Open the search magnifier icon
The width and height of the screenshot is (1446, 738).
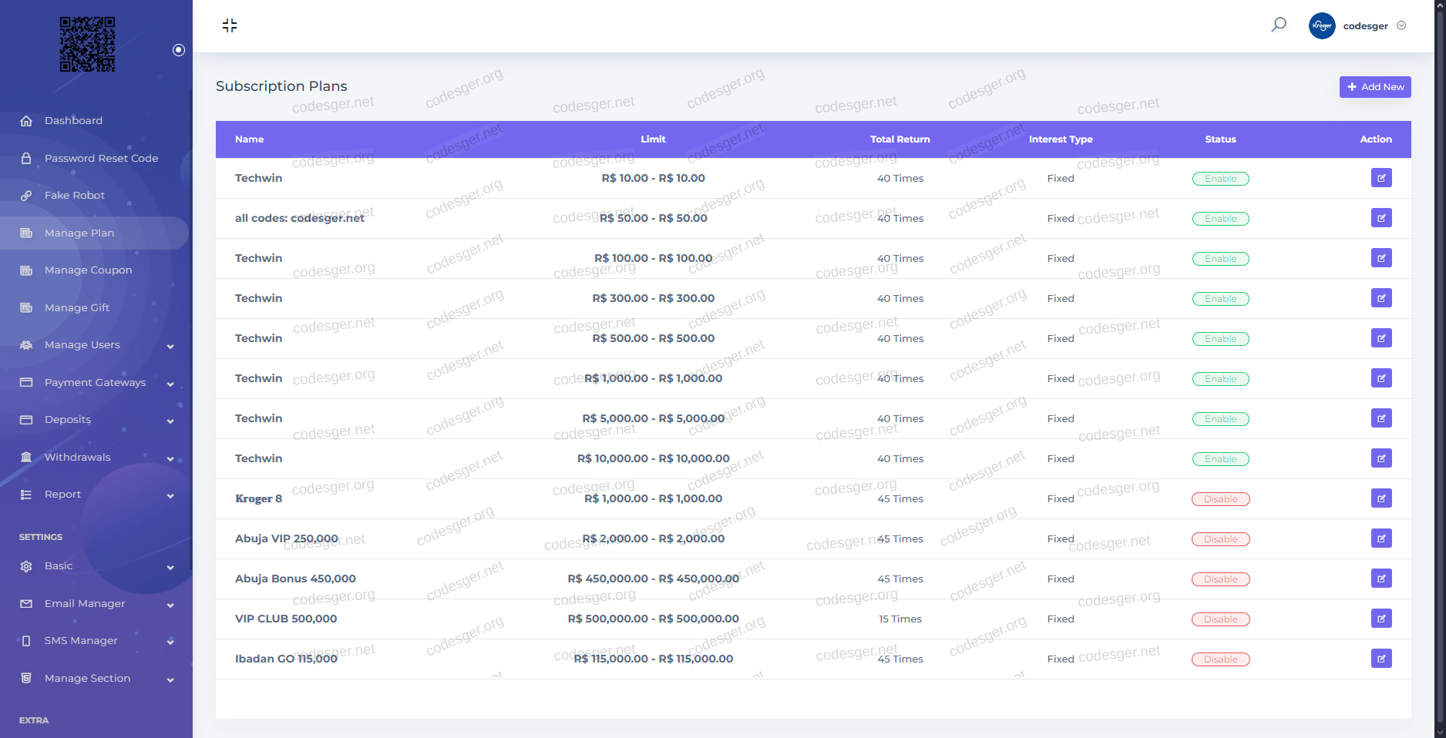point(1279,25)
